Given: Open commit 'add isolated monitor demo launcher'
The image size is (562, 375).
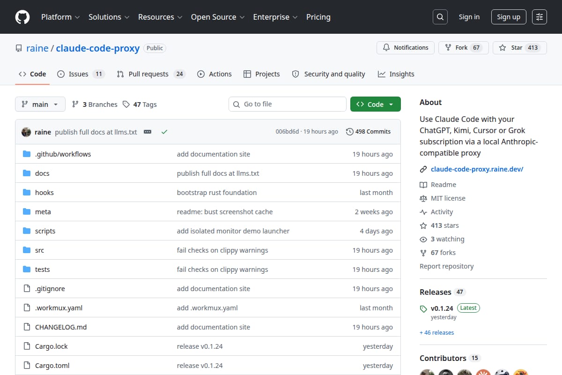Looking at the screenshot, I should point(233,231).
